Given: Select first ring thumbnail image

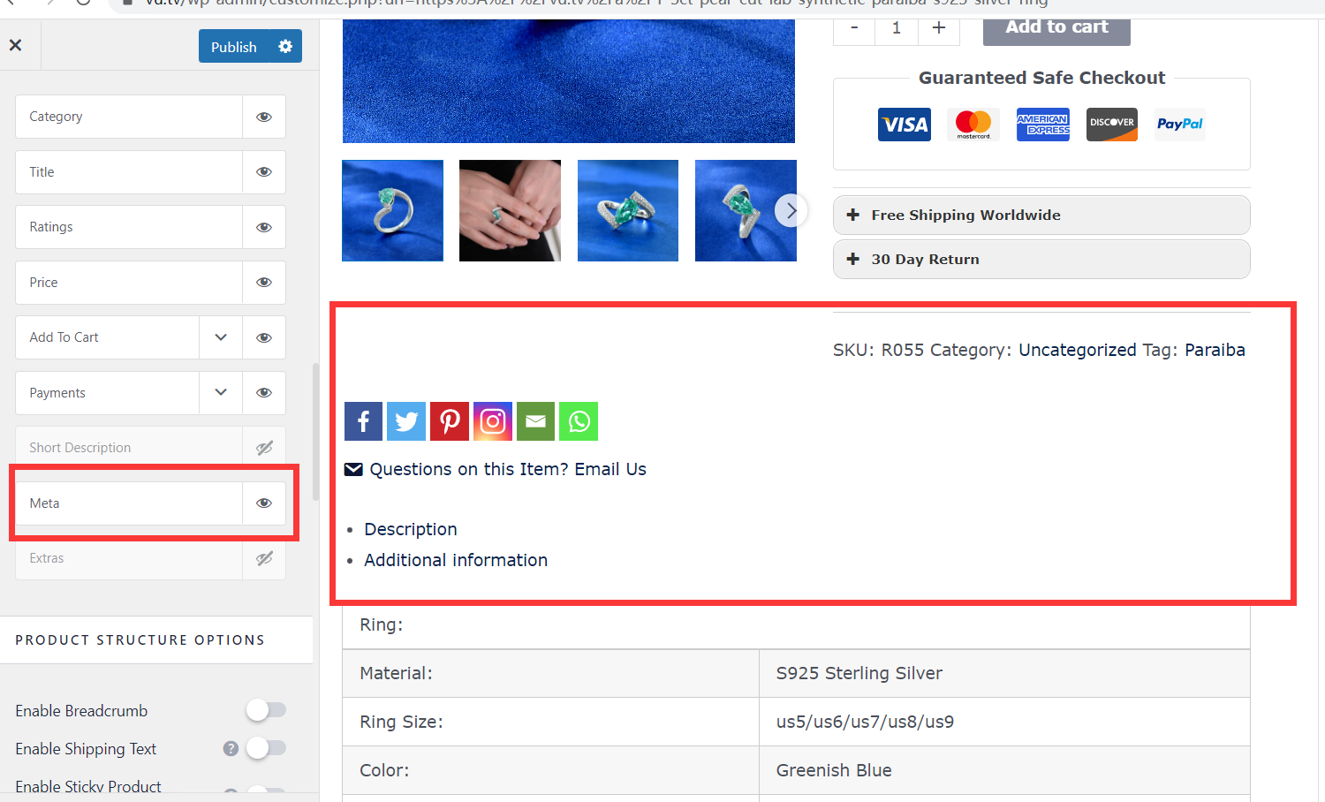Looking at the screenshot, I should click(392, 210).
